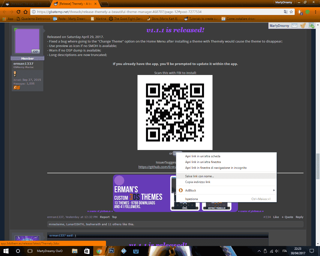320x256 pixels.
Task: Click the network Wi-Fi tray icon
Action: (x=271, y=251)
